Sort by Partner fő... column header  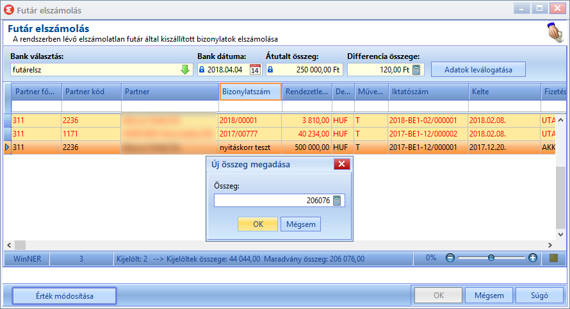tap(37, 92)
